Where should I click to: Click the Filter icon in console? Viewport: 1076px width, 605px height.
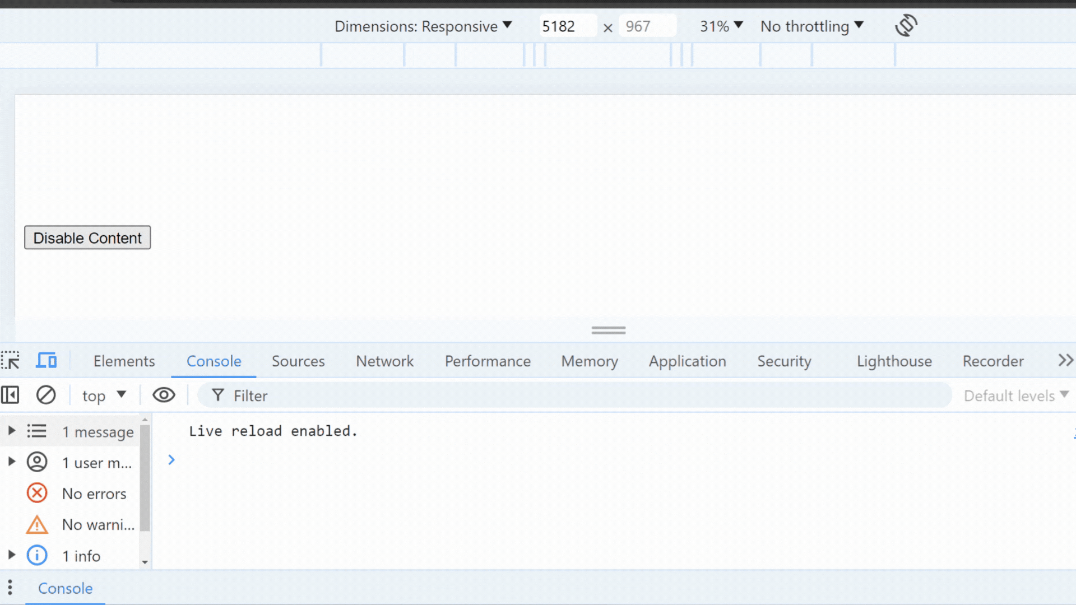coord(217,395)
